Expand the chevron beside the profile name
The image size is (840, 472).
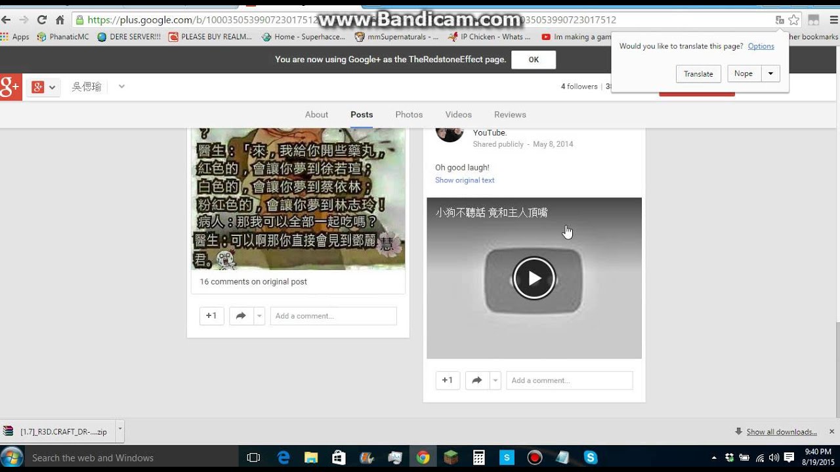click(x=121, y=87)
